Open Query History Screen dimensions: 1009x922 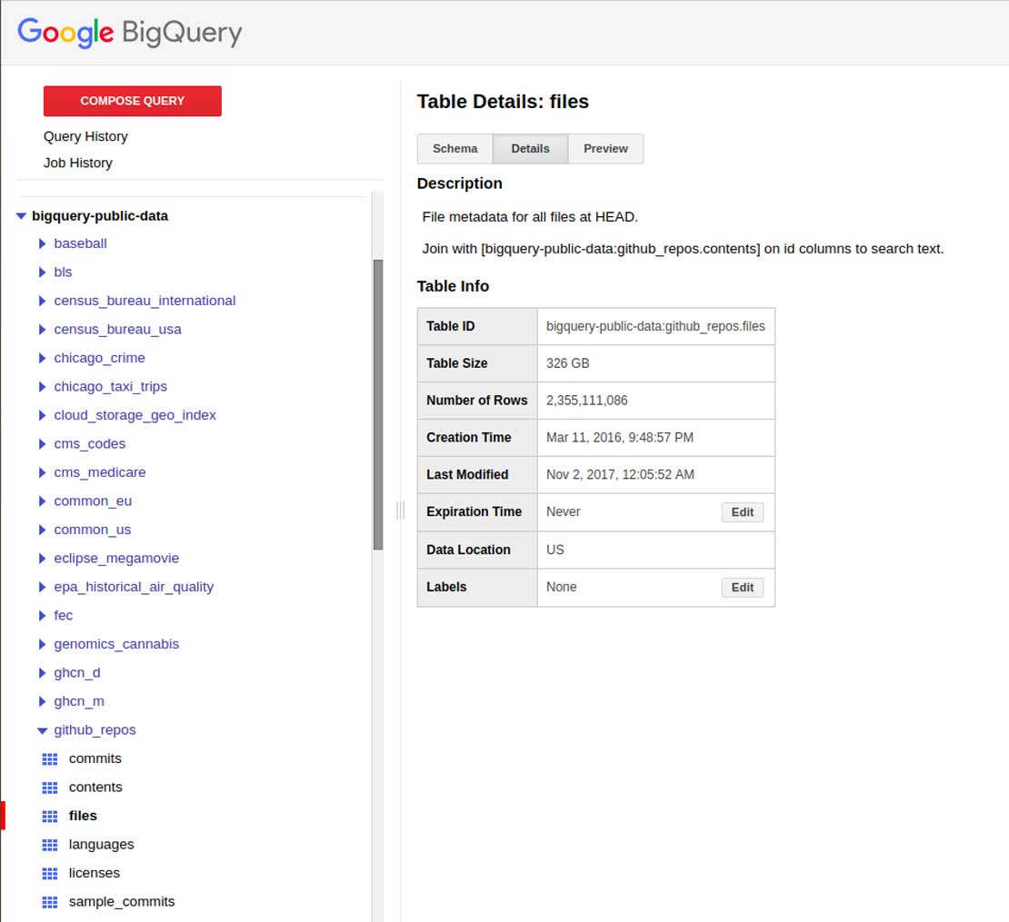pyautogui.click(x=85, y=136)
